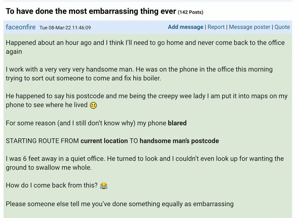The width and height of the screenshot is (299, 218).
Task: Click the bold text "current location"
Action: click(x=104, y=141)
